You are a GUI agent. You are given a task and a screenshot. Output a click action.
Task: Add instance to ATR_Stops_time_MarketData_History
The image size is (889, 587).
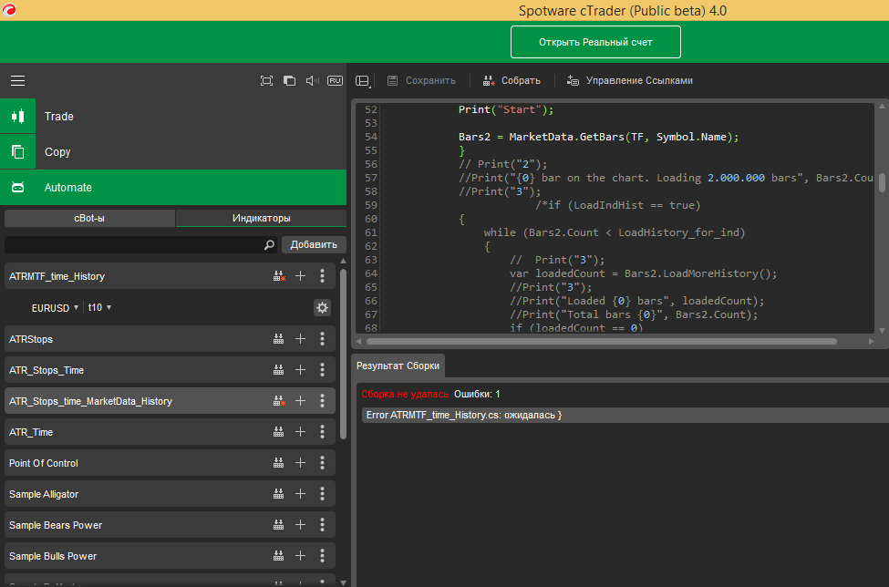point(301,401)
